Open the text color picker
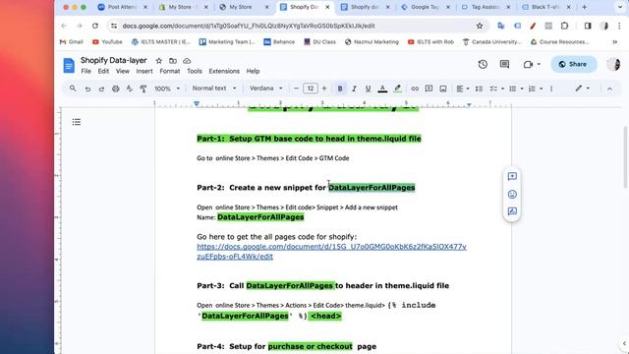The image size is (629, 354). pyautogui.click(x=382, y=88)
